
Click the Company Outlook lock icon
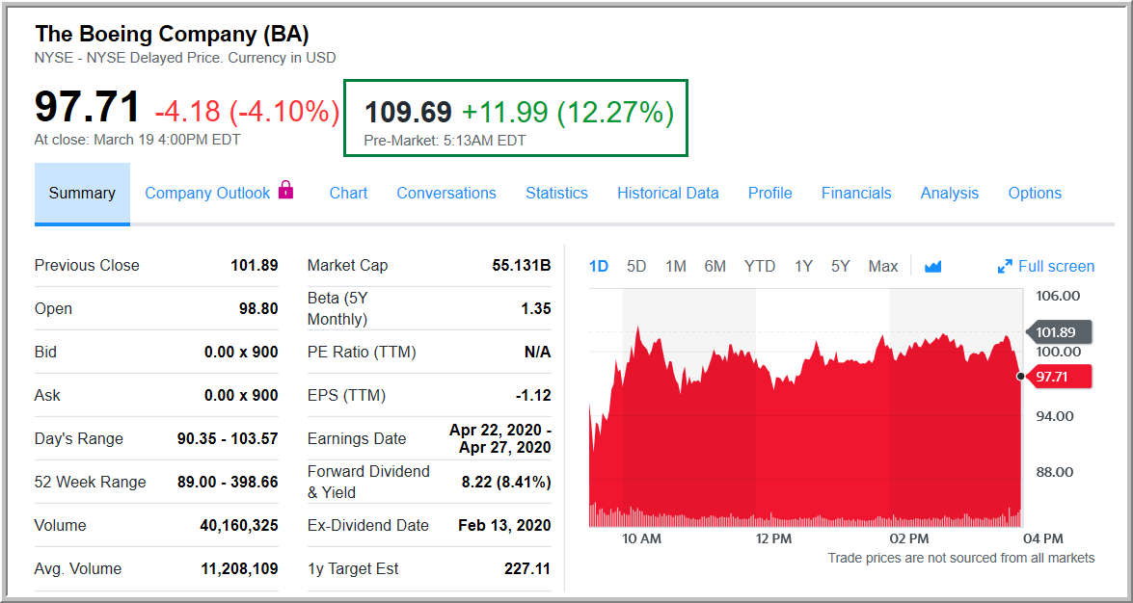(286, 190)
